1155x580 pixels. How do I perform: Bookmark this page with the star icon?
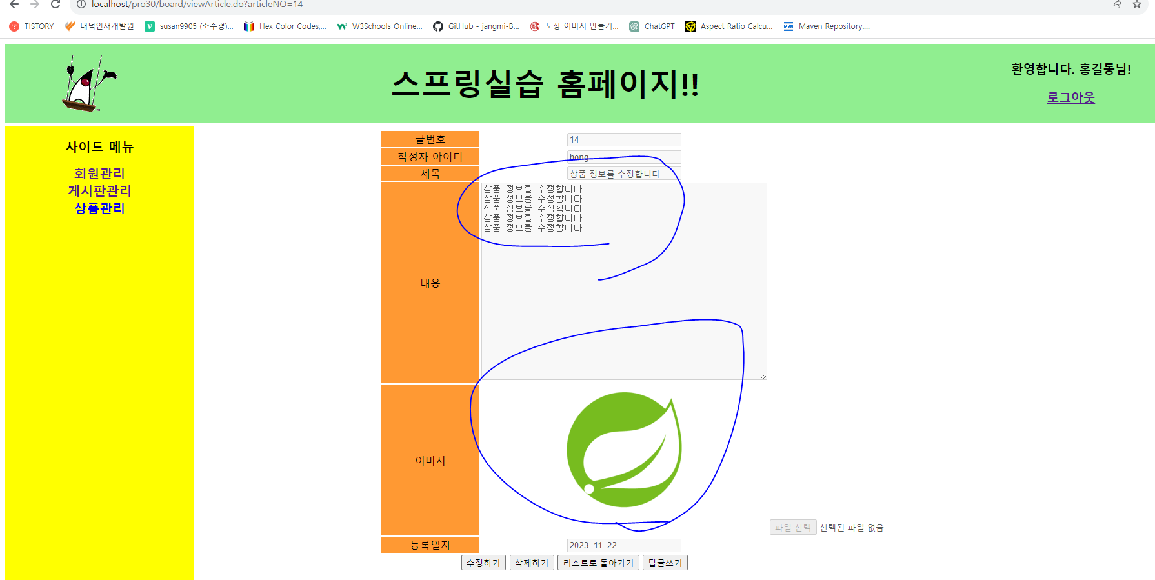click(x=1137, y=5)
